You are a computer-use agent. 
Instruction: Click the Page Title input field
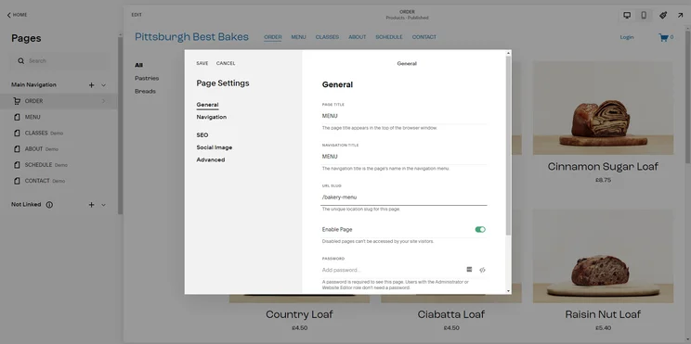click(404, 116)
